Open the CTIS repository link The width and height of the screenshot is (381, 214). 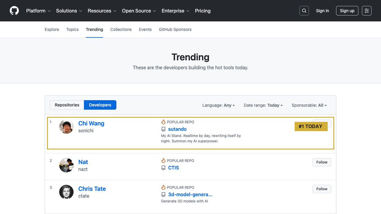click(174, 168)
